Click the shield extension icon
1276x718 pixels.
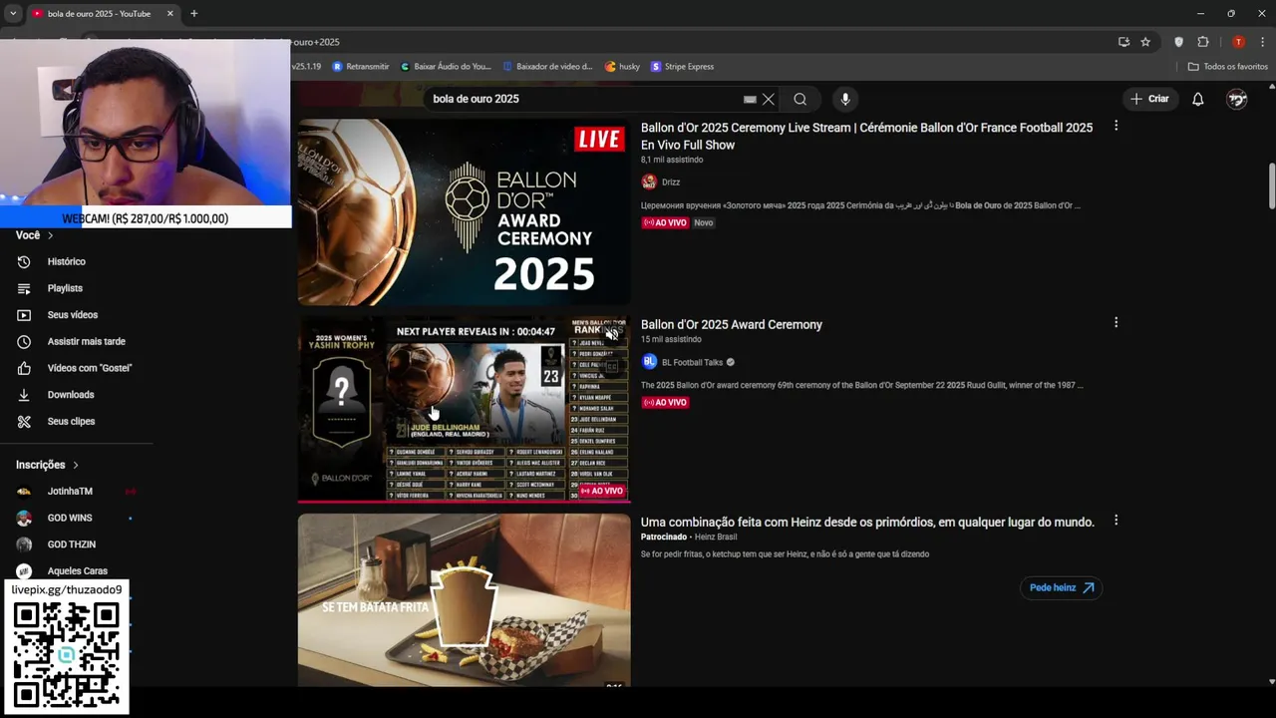pyautogui.click(x=1179, y=42)
